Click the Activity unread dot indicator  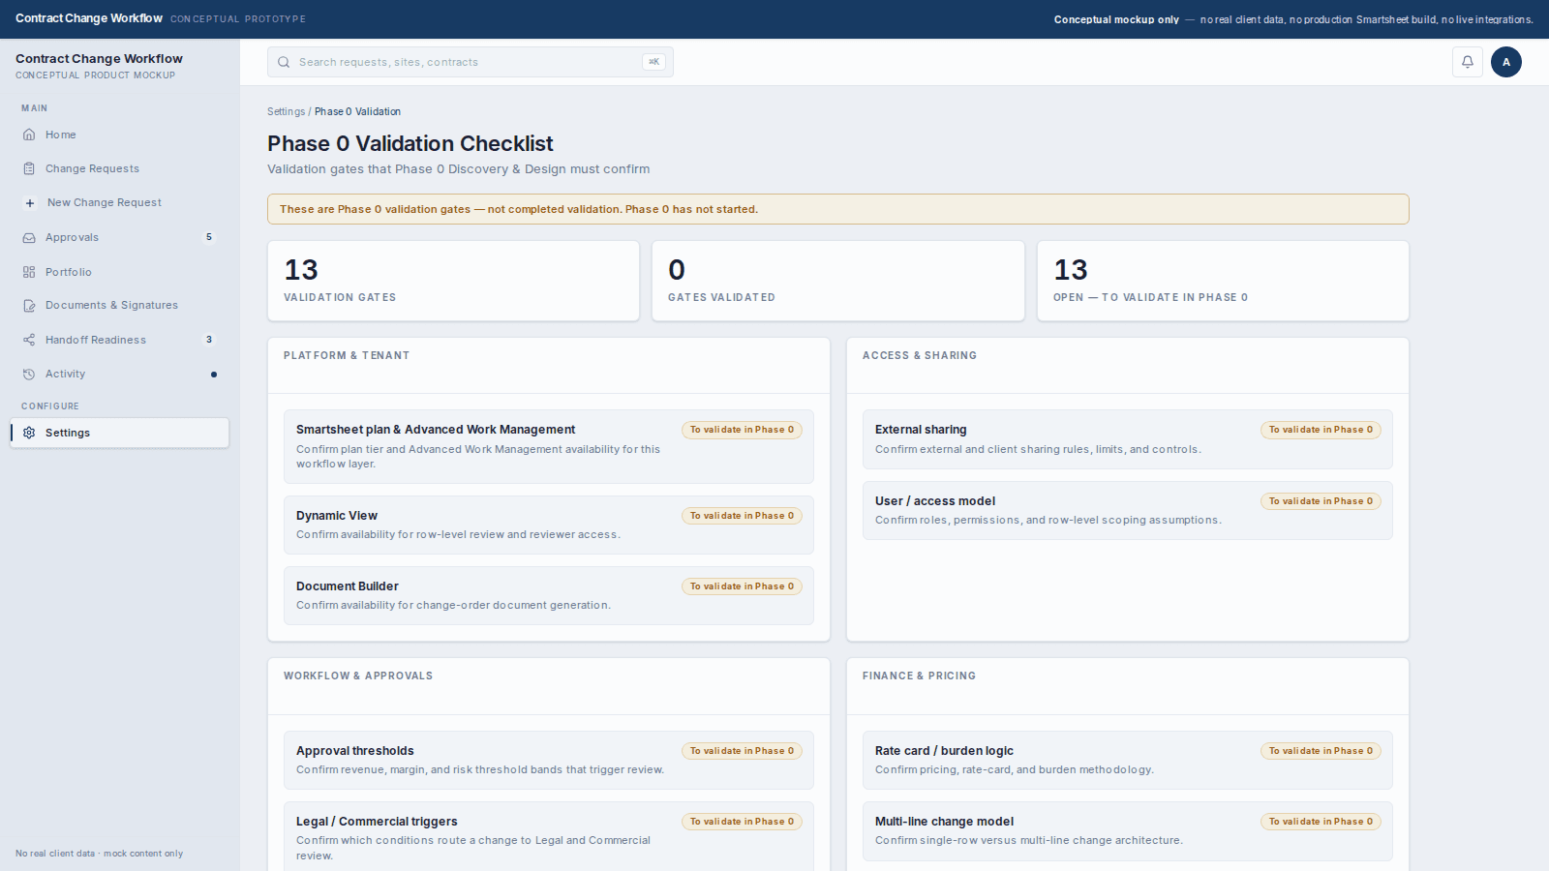pyautogui.click(x=214, y=375)
